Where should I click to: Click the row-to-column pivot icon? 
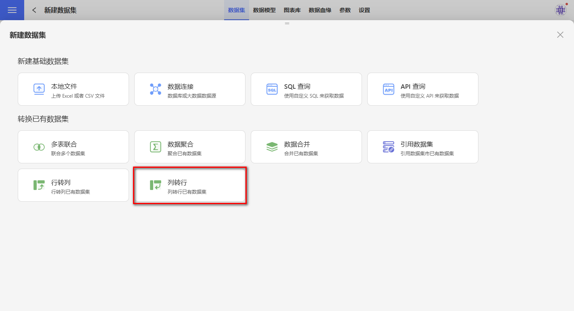39,185
